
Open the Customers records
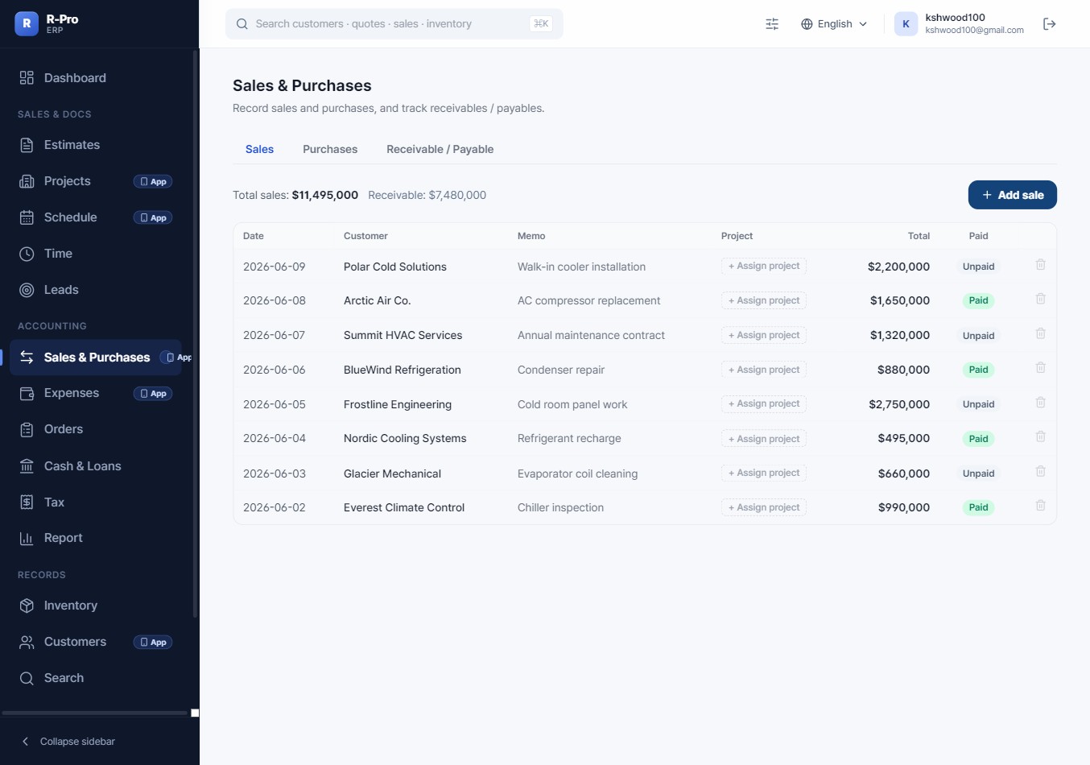96,642
